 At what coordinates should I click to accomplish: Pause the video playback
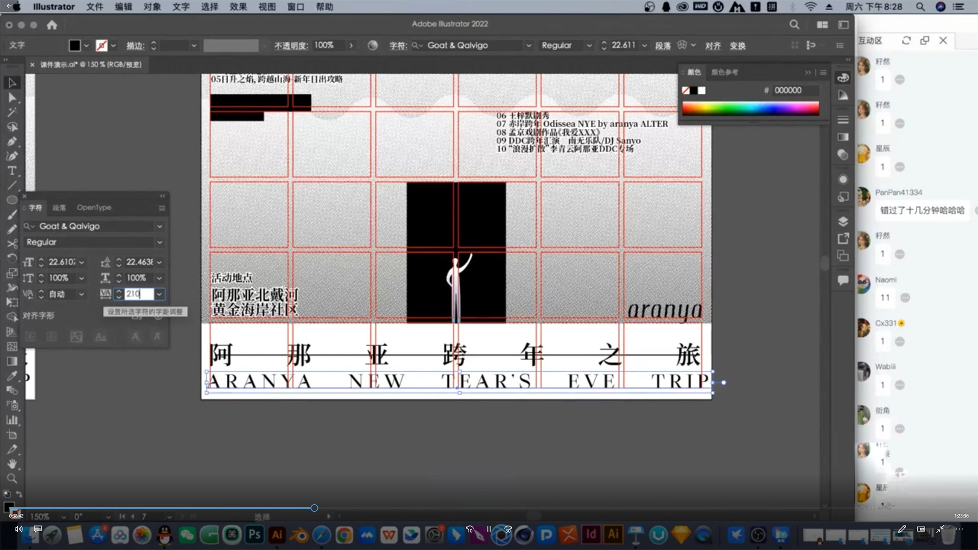point(488,529)
